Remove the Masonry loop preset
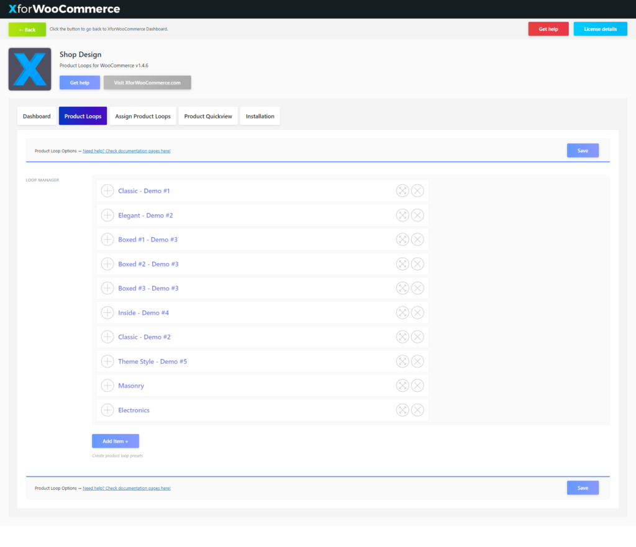Viewport: 636px width, 547px height. 417,386
